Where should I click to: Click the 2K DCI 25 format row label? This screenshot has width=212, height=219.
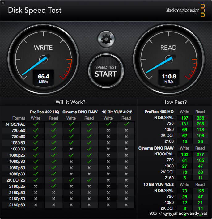click(x=16, y=180)
